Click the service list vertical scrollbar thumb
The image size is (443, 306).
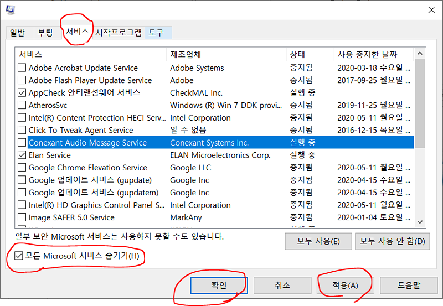click(420, 103)
